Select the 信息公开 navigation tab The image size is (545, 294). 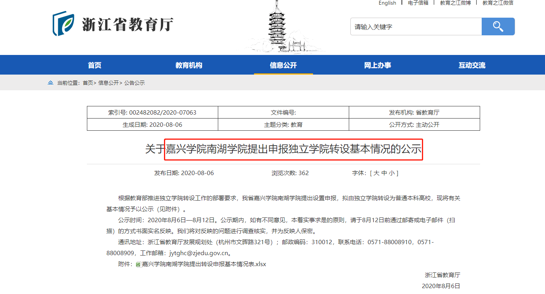tap(283, 65)
